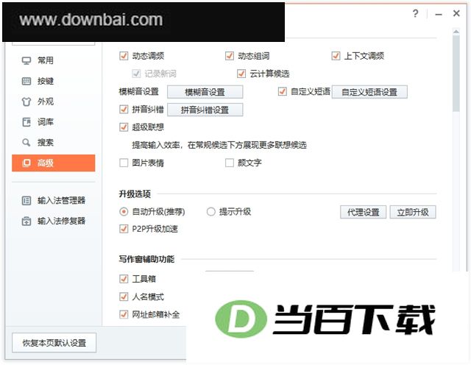The image size is (471, 365).
Task: Click the 搜索 magnifier icon
Action: click(x=26, y=143)
